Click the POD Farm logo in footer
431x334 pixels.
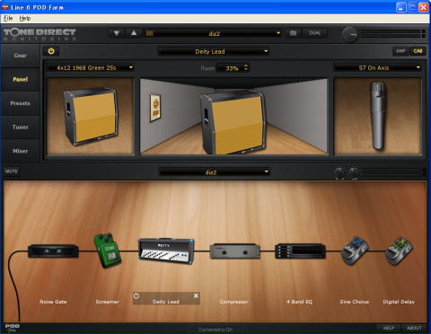(12, 328)
